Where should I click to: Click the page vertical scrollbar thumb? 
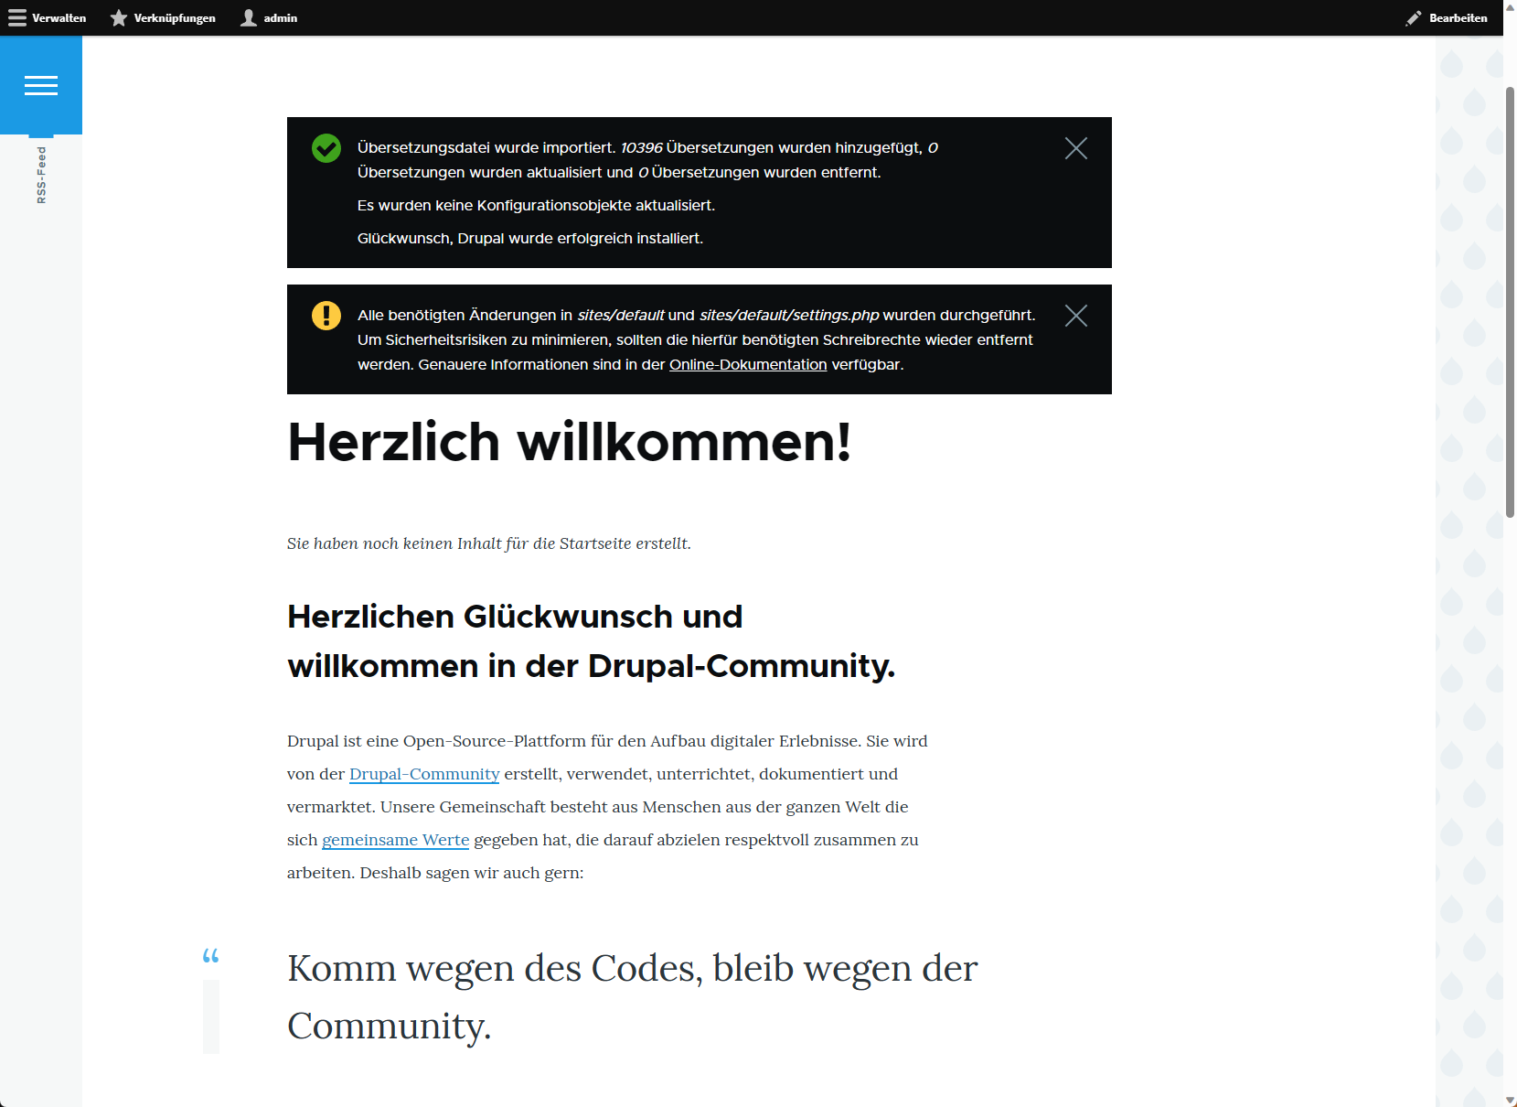(1510, 302)
